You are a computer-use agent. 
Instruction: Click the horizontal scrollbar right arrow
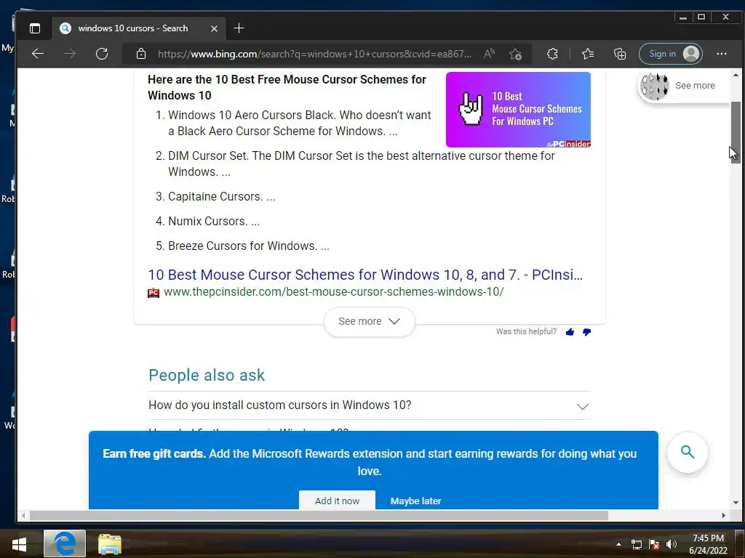pos(724,515)
